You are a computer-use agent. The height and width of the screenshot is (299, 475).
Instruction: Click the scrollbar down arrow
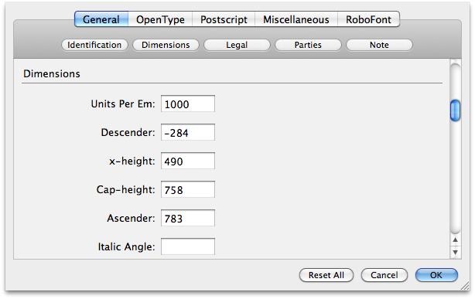pos(455,252)
